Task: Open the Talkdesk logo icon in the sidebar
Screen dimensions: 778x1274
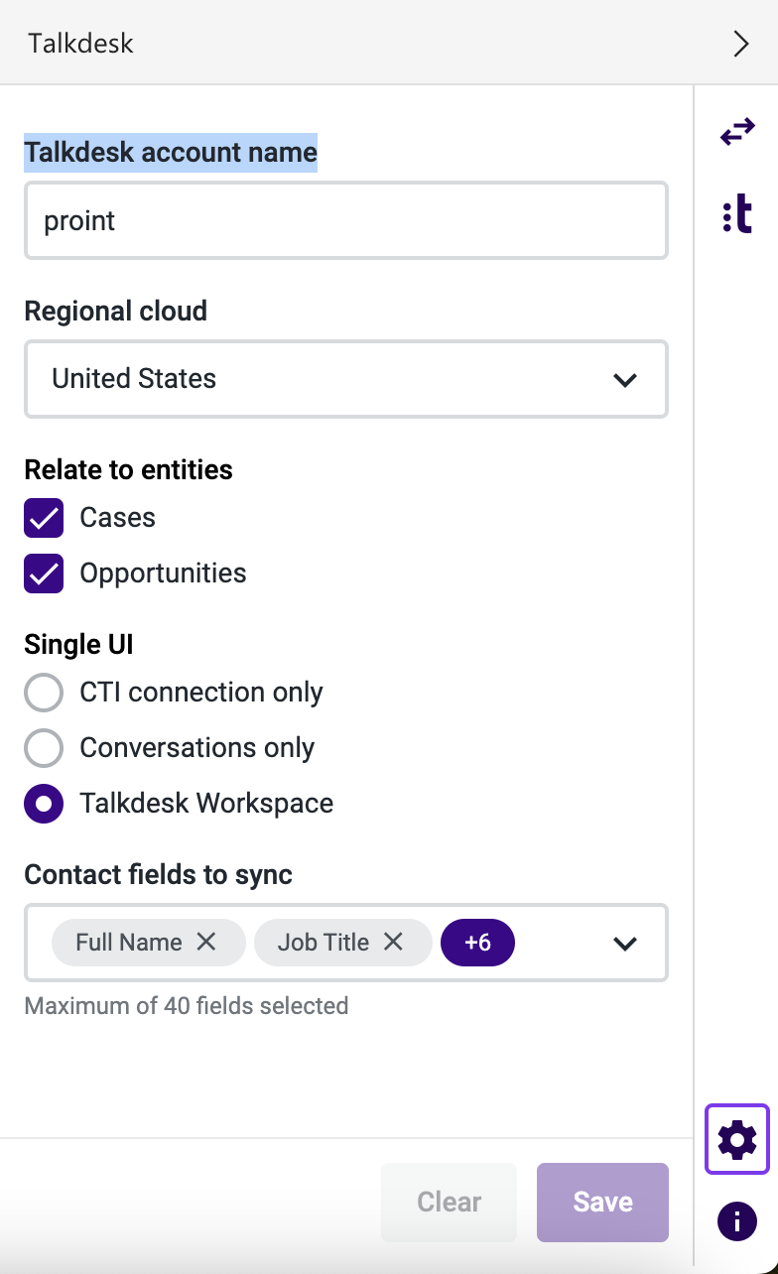Action: [x=737, y=215]
